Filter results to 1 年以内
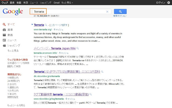Screen dimensions: 172x108 12,94
